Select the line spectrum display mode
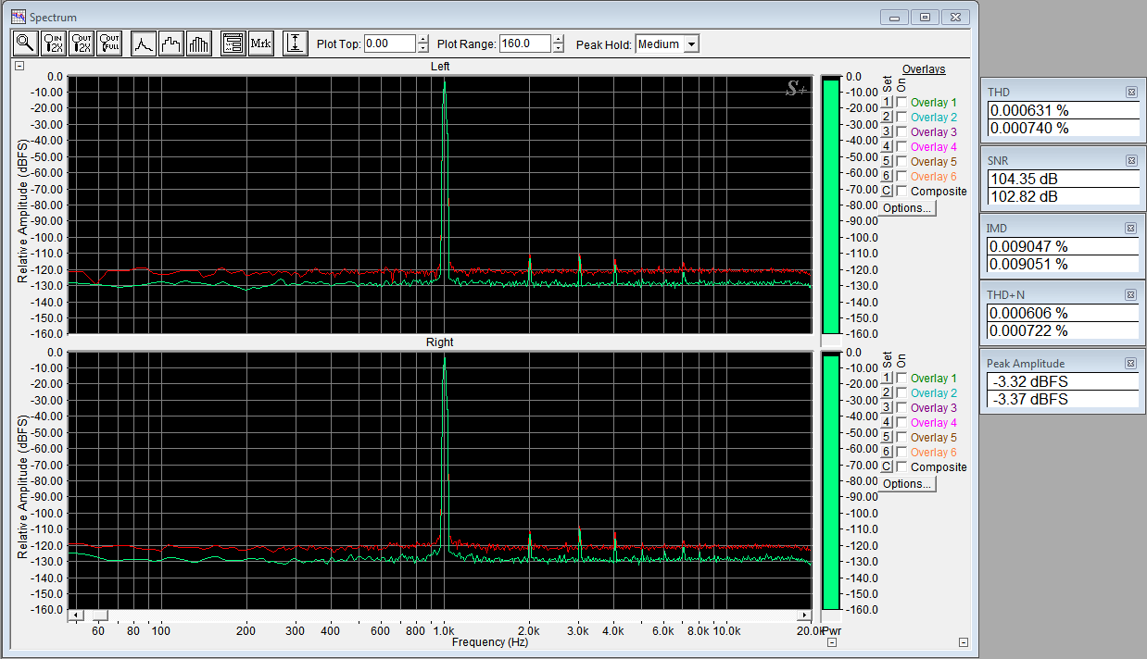This screenshot has height=659, width=1147. click(x=143, y=43)
